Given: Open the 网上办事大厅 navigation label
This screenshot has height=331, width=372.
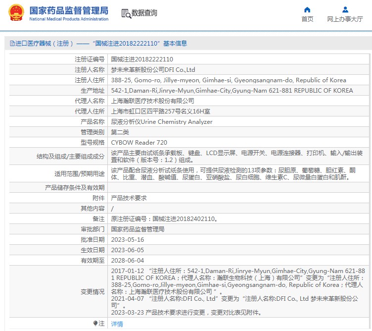Looking at the screenshot, I should 345,19.
